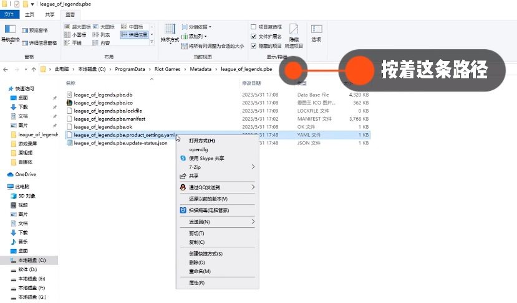This screenshot has width=517, height=303.
Task: Select the details view layout
Action: (134, 35)
